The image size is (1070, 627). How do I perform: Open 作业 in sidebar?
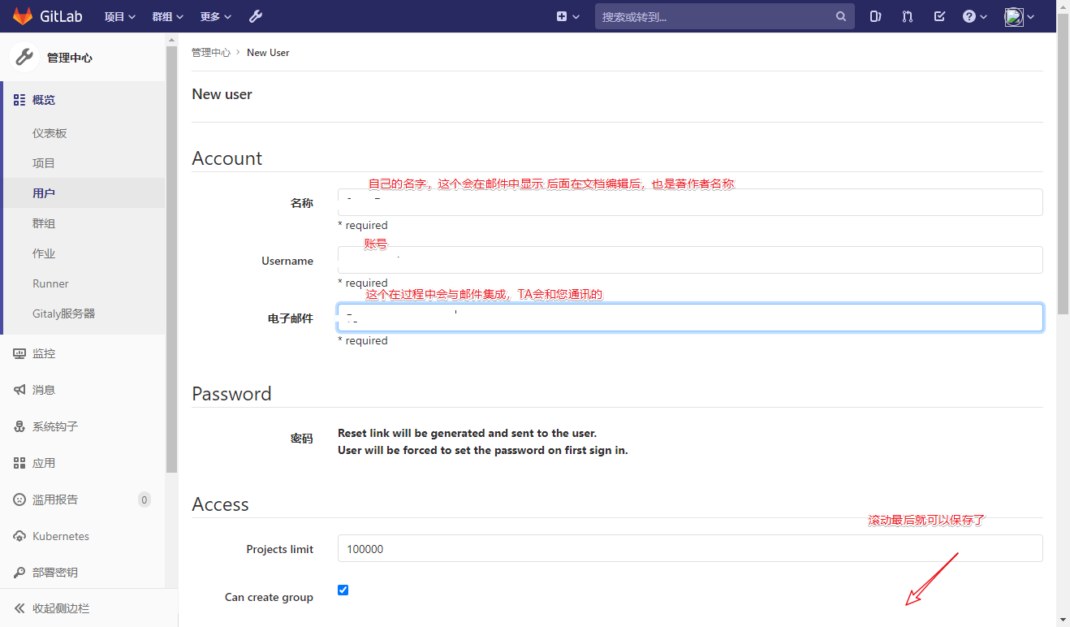[44, 253]
